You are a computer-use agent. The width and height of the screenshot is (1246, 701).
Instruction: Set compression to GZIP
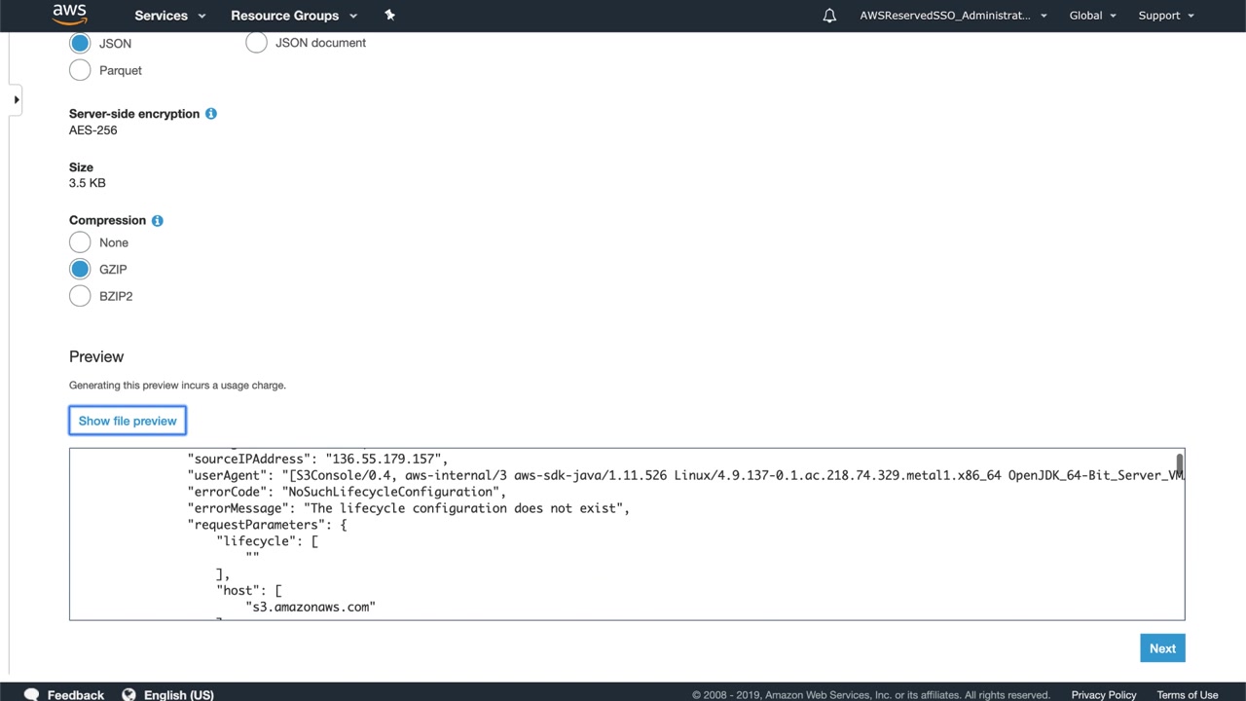point(80,269)
